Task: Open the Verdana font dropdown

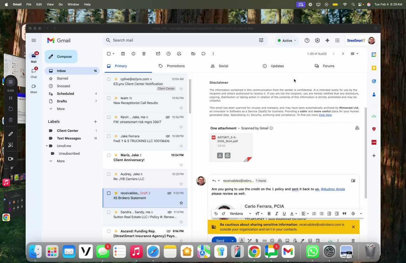Action: click(240, 214)
